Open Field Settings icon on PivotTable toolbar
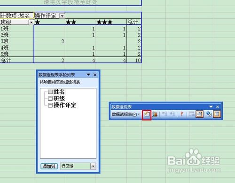 point(209,114)
